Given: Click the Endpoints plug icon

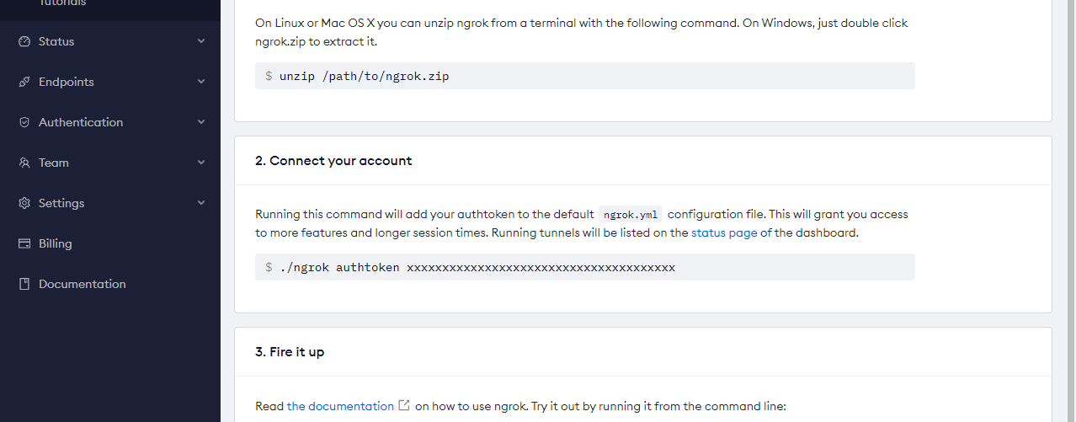Looking at the screenshot, I should 24,82.
